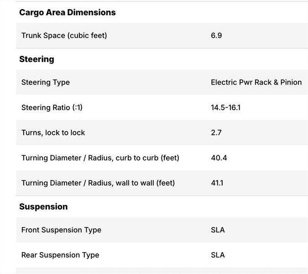Click the partial gray row below Rear Suspension Type
The image size is (308, 274).
162,271
